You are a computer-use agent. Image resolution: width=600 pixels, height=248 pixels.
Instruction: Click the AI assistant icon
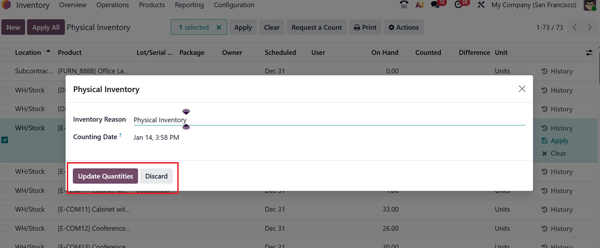click(420, 5)
